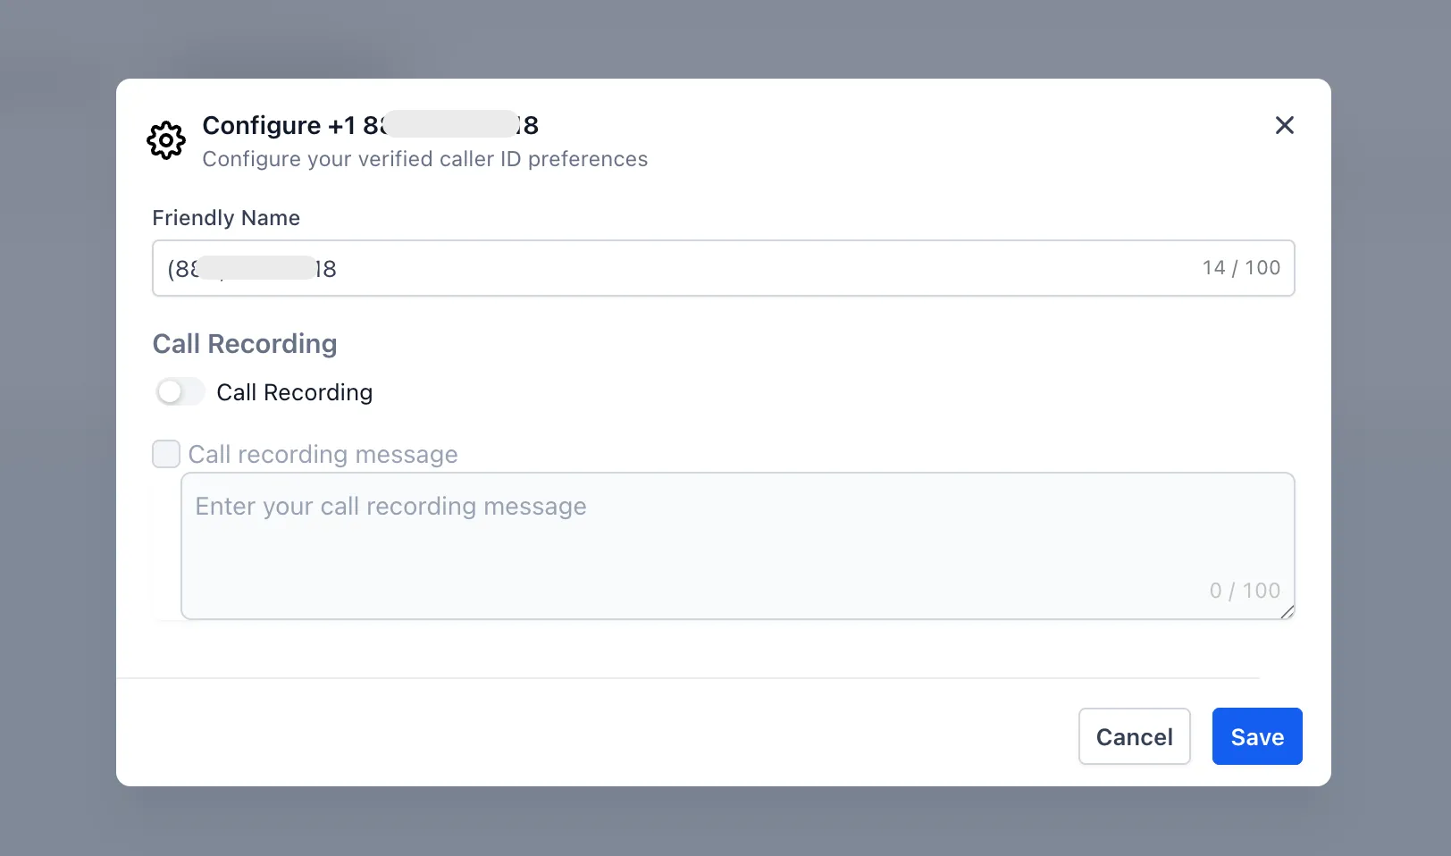
Task: Click the 14/100 character counter
Action: pyautogui.click(x=1241, y=268)
